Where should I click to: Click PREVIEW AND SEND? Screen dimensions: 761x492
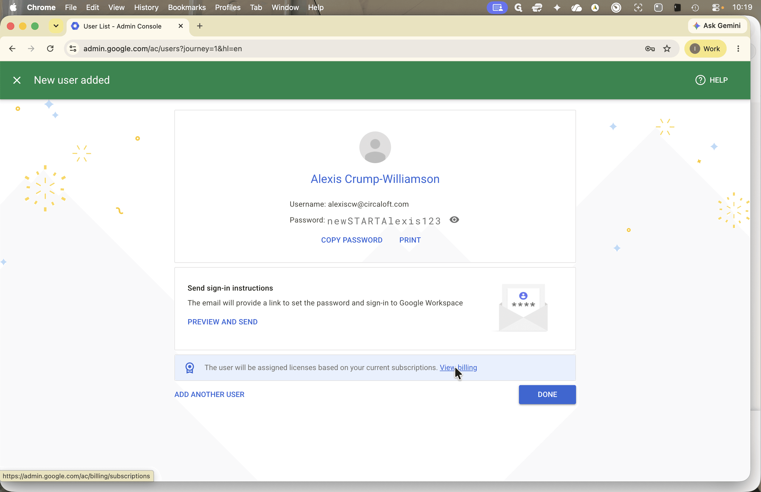coord(222,322)
